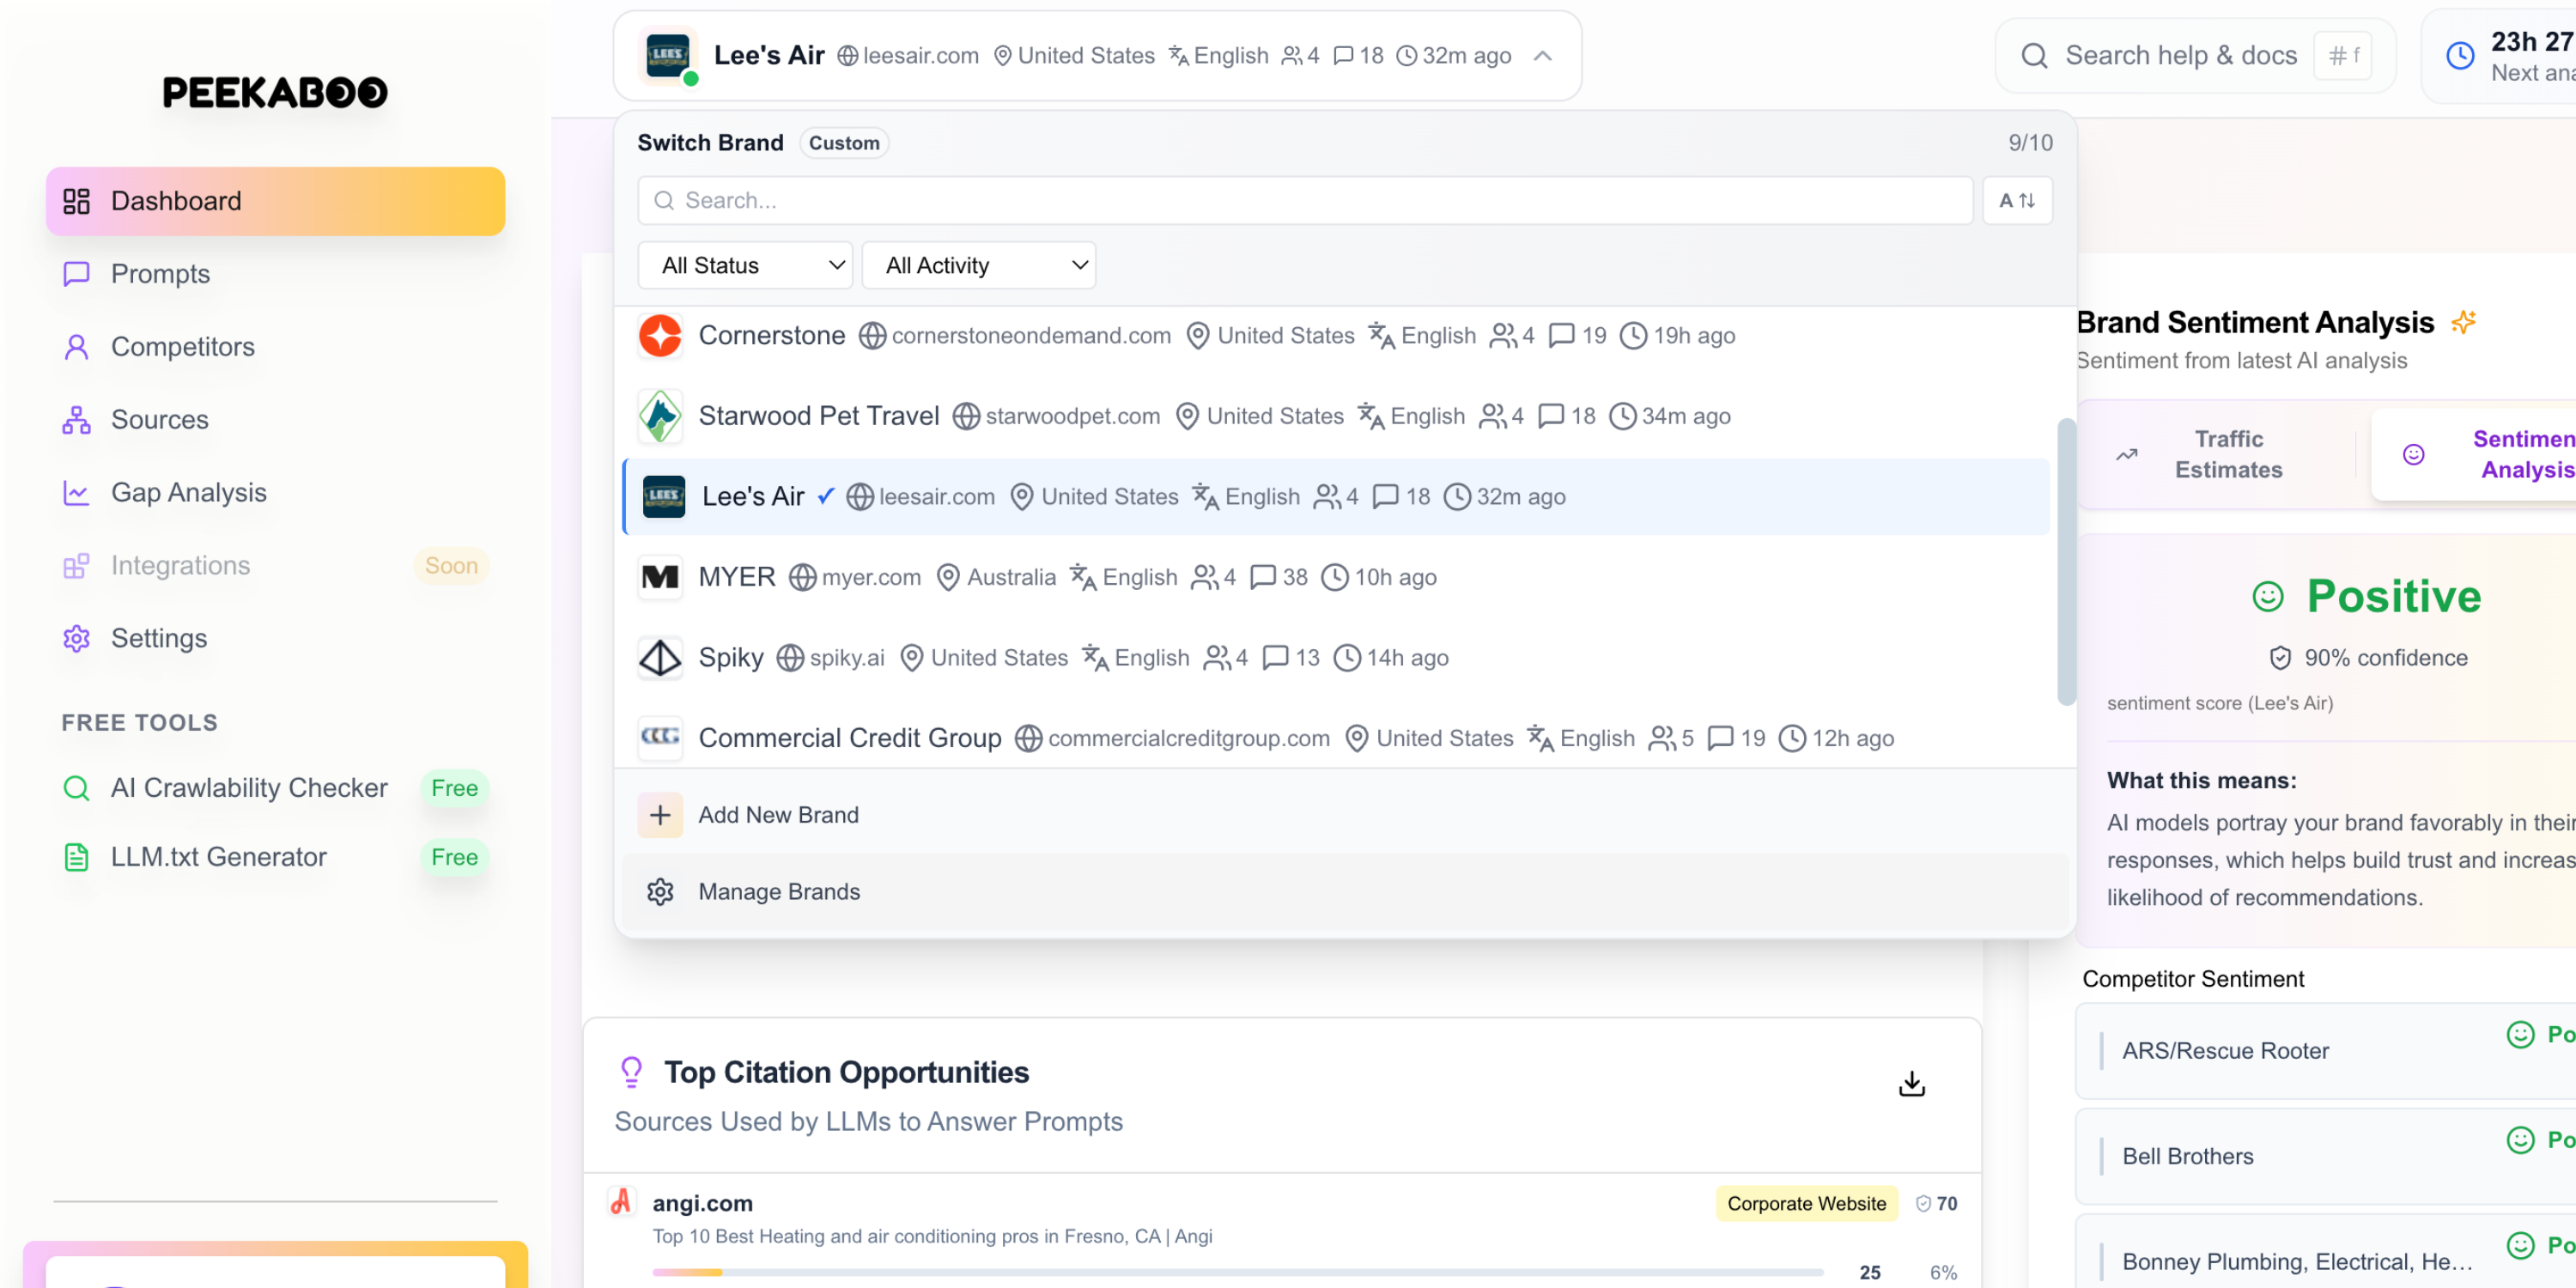
Task: Click the Manage Brands gear icon
Action: pos(660,892)
